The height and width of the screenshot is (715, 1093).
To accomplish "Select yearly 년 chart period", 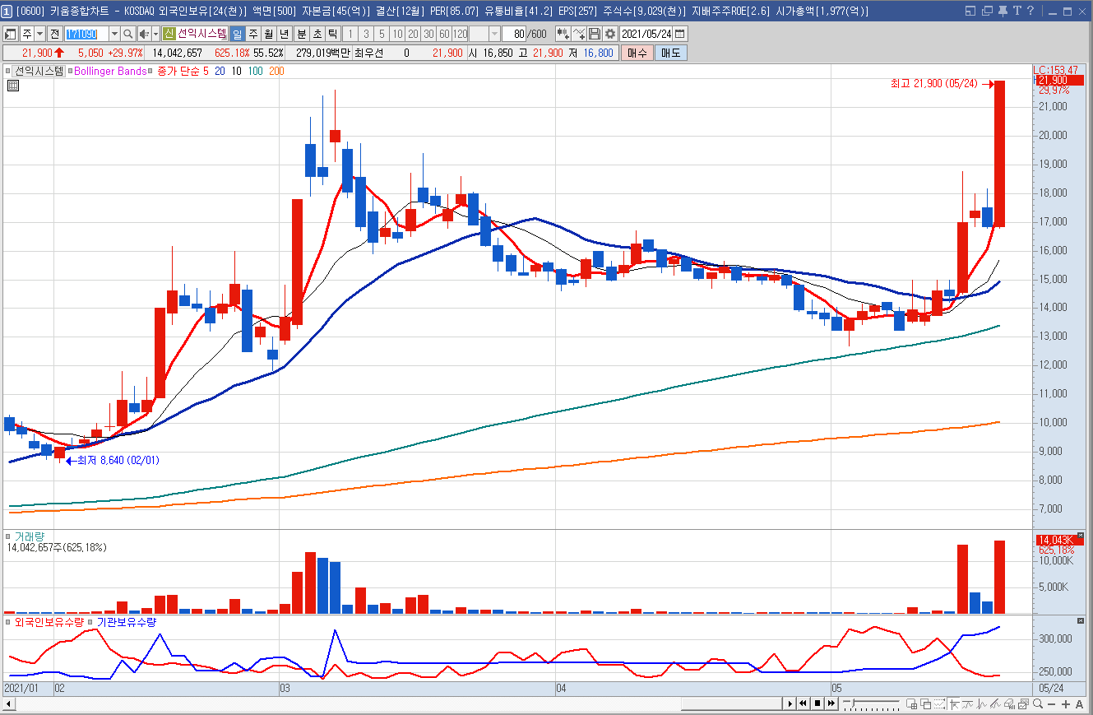I will click(283, 34).
